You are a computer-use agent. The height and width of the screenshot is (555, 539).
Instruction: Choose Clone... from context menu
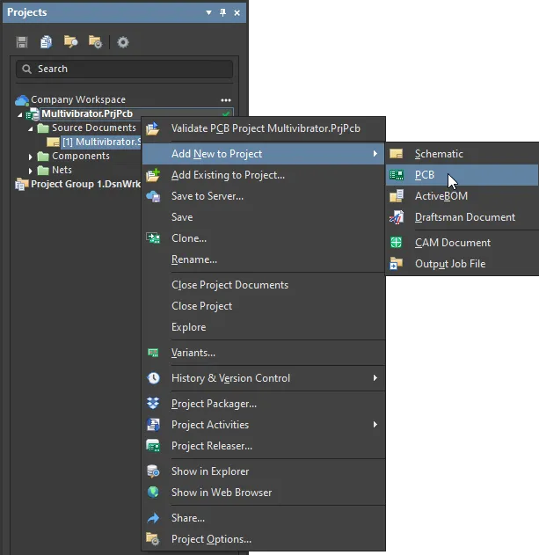point(264,238)
